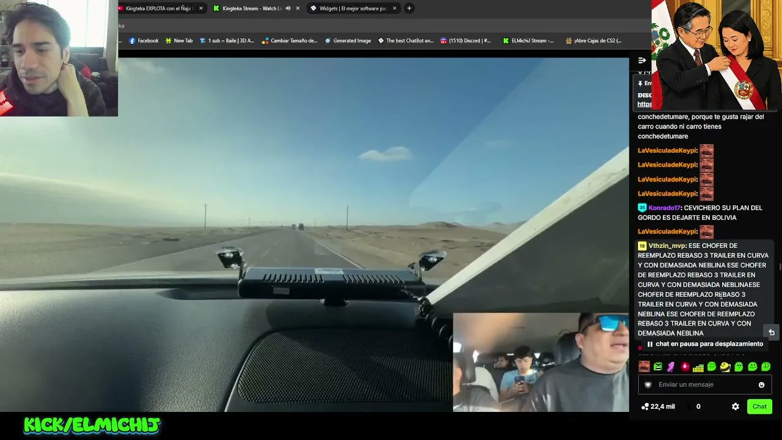Image resolution: width=782 pixels, height=440 pixels.
Task: Open the 'Cambiar Tamaño de...' bookmark
Action: [290, 41]
